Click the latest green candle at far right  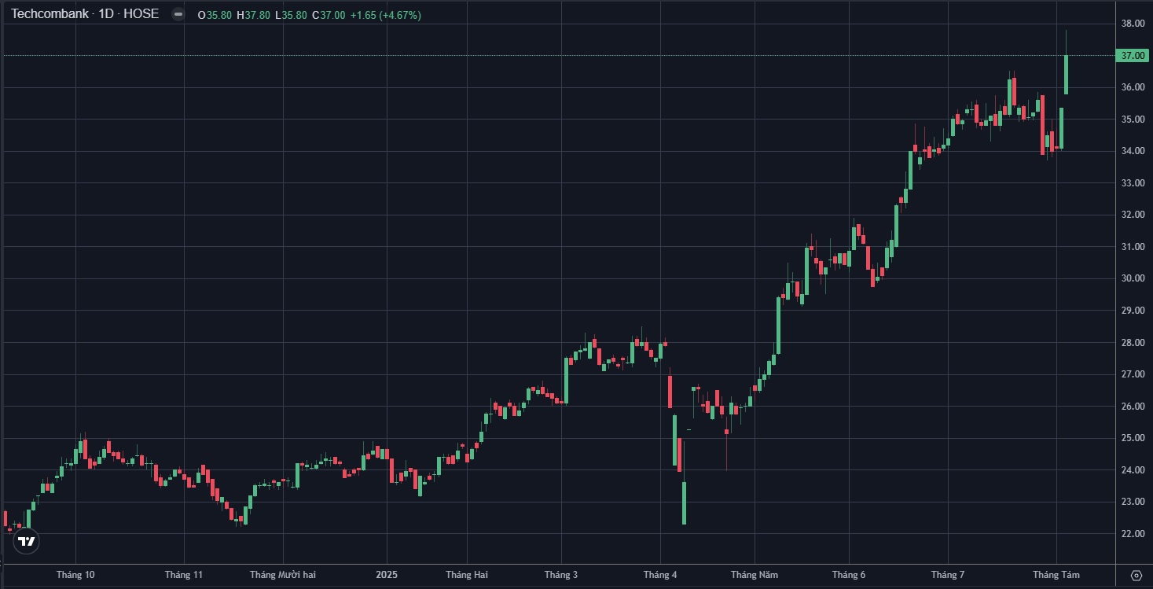pyautogui.click(x=1066, y=75)
